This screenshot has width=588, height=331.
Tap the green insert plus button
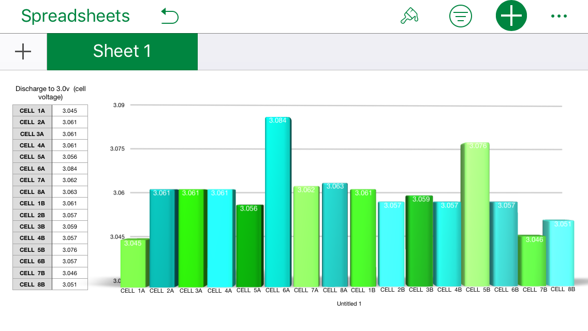[511, 16]
